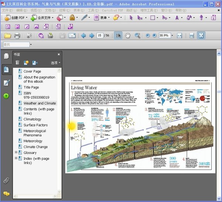
Task: Open the Comments panel icon
Action: (6, 193)
